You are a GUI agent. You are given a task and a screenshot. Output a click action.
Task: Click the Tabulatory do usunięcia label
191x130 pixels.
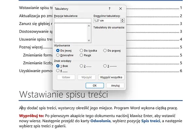point(109,27)
